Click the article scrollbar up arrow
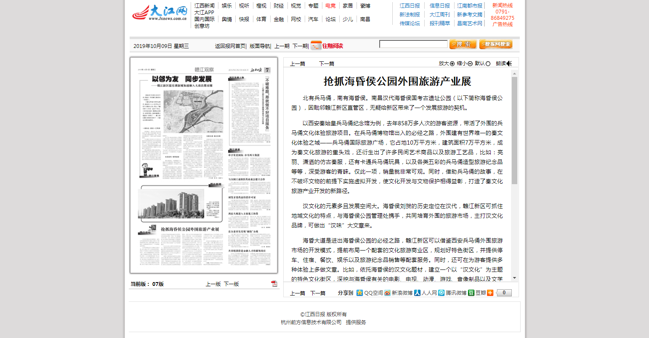 [x=514, y=74]
